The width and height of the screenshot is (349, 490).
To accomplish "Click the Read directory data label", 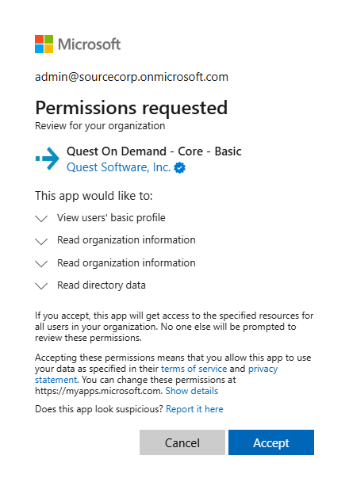I will [102, 285].
